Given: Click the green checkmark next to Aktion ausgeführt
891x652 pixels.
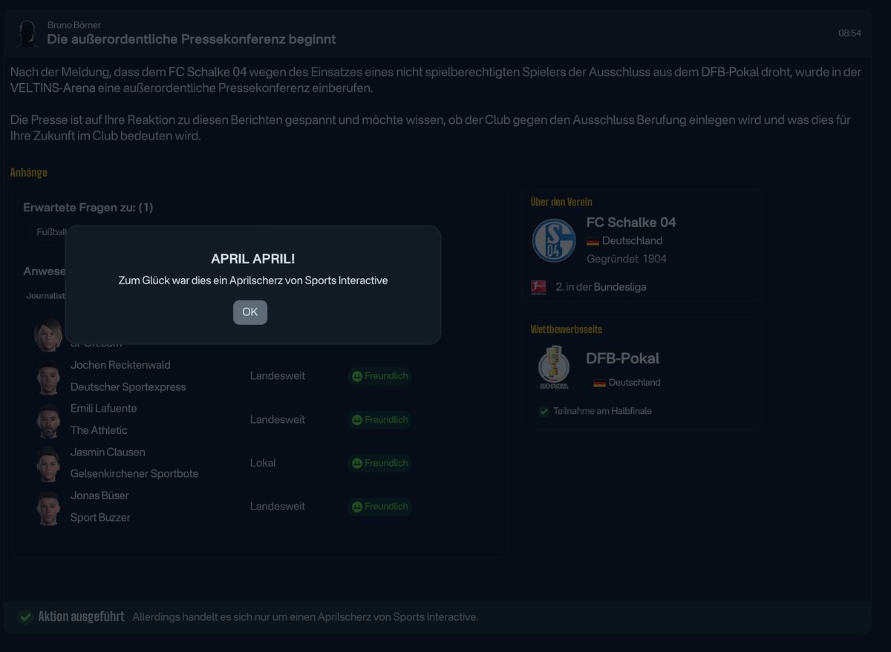Looking at the screenshot, I should click(x=26, y=616).
